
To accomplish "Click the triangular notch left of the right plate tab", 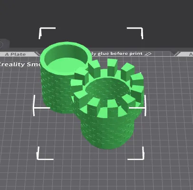I will [176, 54].
